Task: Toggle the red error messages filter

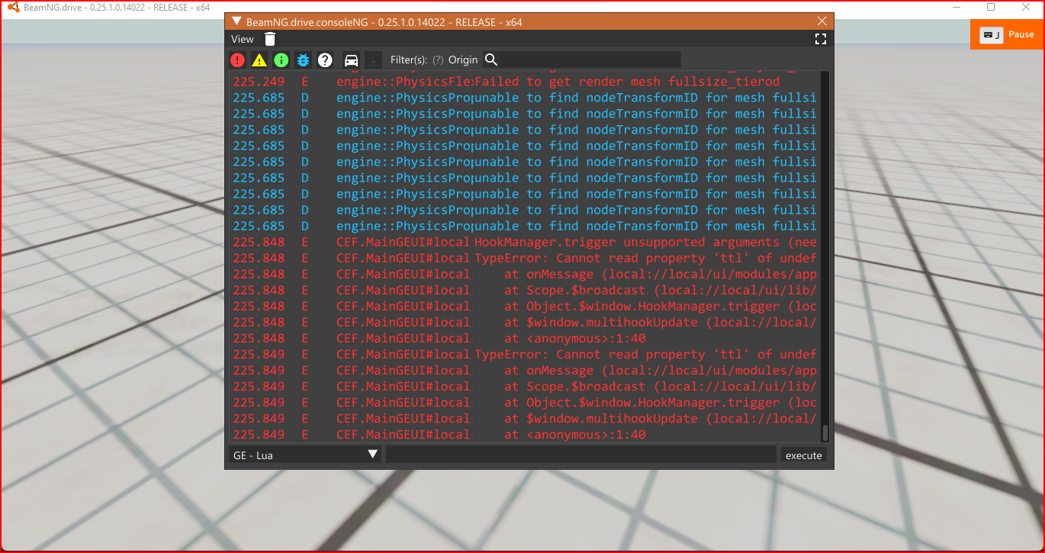Action: click(237, 59)
